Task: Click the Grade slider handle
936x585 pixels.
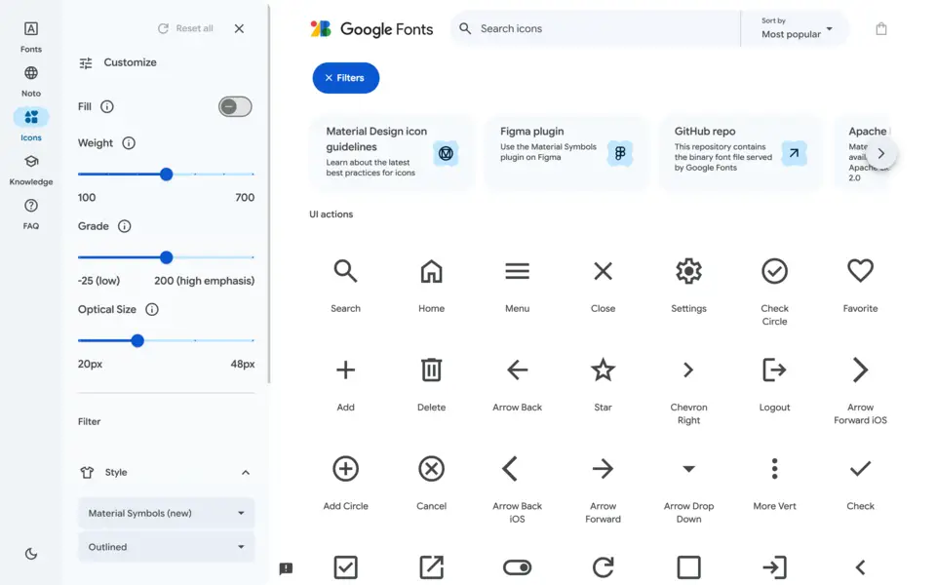Action: pyautogui.click(x=167, y=257)
